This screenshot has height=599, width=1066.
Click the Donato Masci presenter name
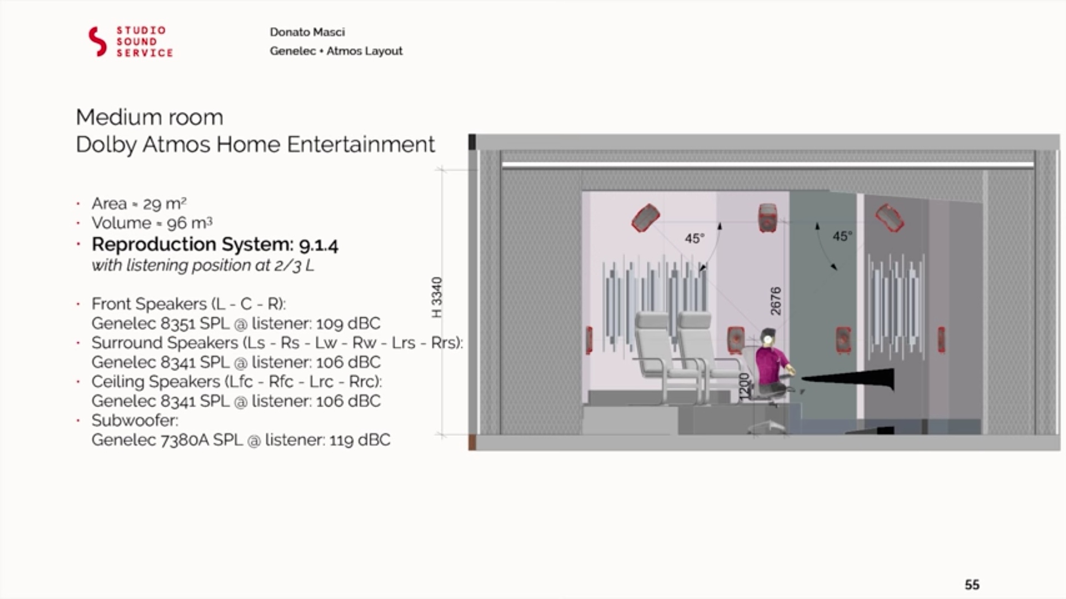307,32
